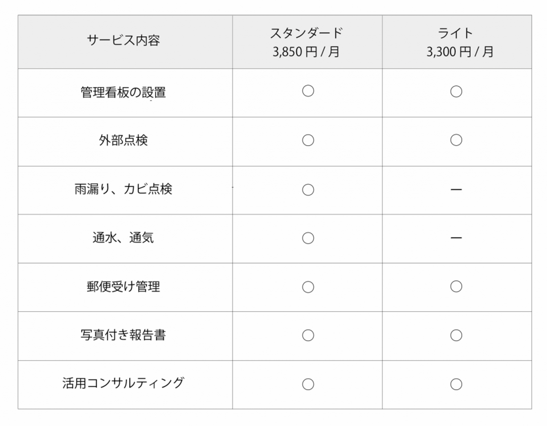
Task: Click the 写真付き報告書 row label
Action: pyautogui.click(x=123, y=335)
